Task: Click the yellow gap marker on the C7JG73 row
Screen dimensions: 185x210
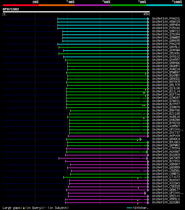Action: point(138,178)
